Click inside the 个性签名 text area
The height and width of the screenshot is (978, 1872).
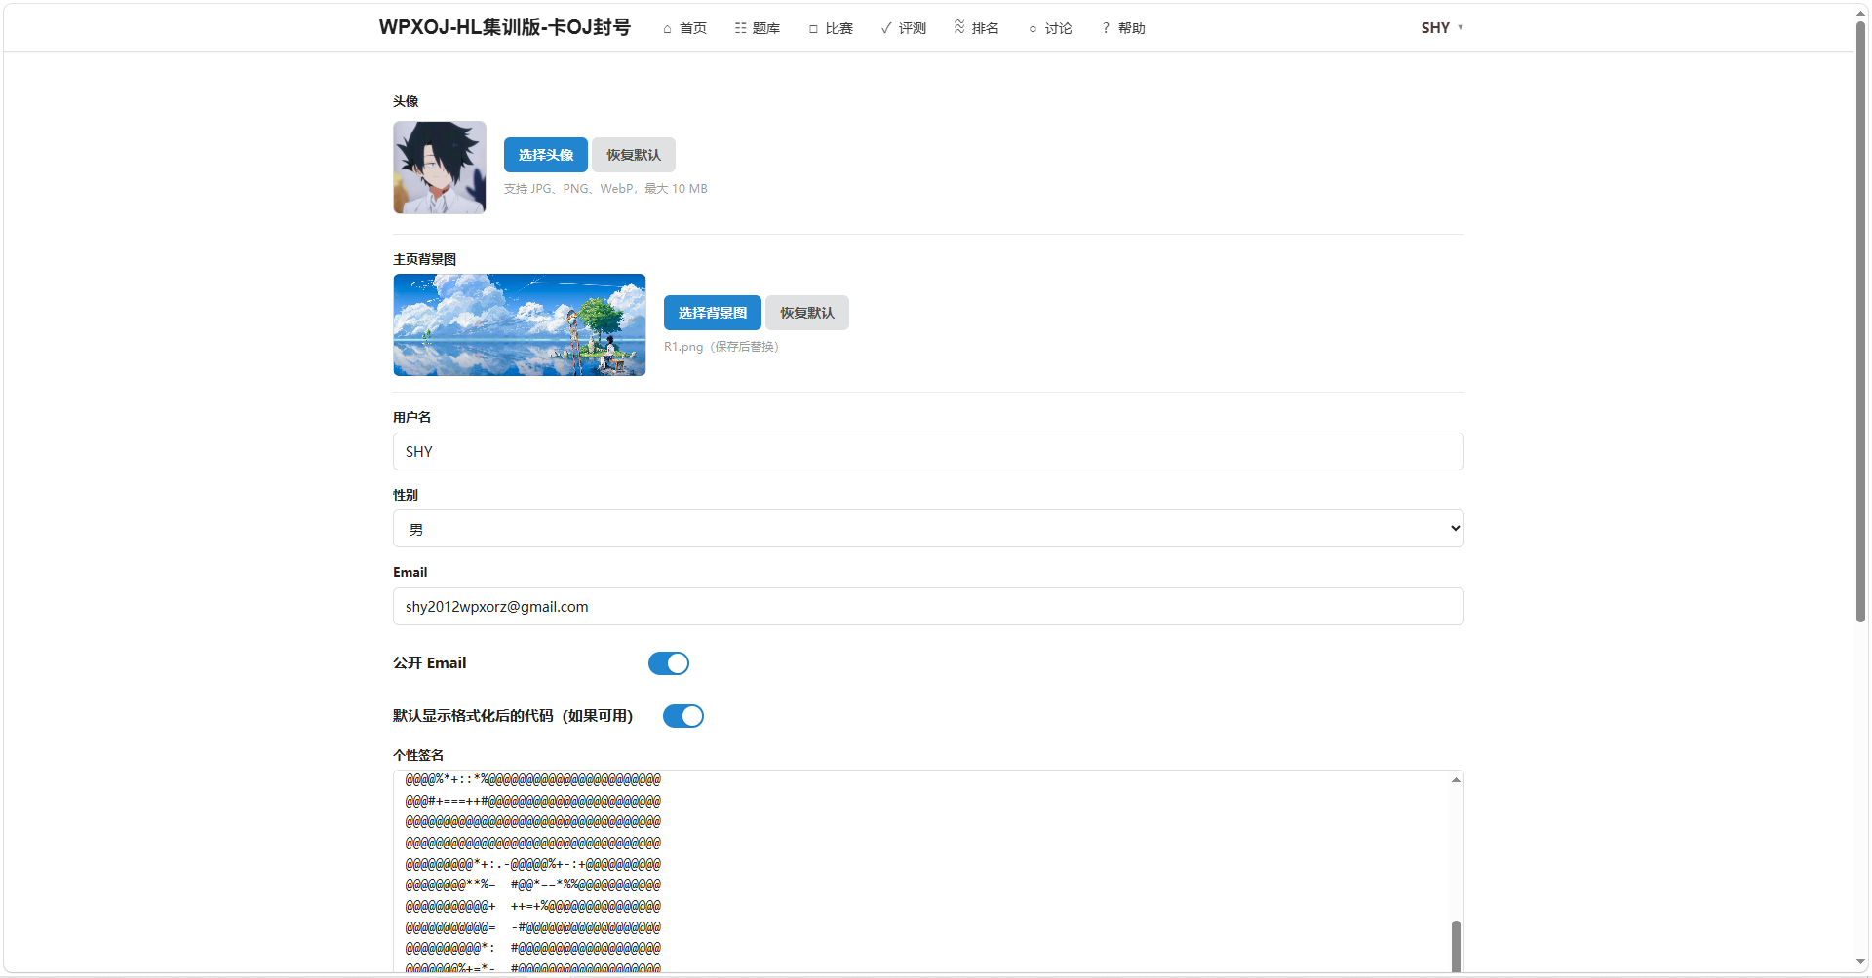click(920, 872)
